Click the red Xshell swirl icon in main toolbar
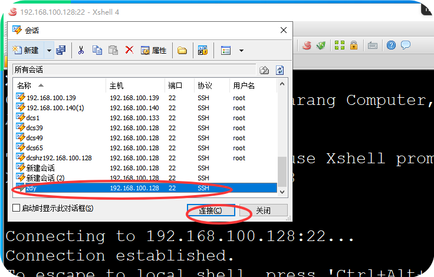The image size is (434, 277). [x=307, y=45]
